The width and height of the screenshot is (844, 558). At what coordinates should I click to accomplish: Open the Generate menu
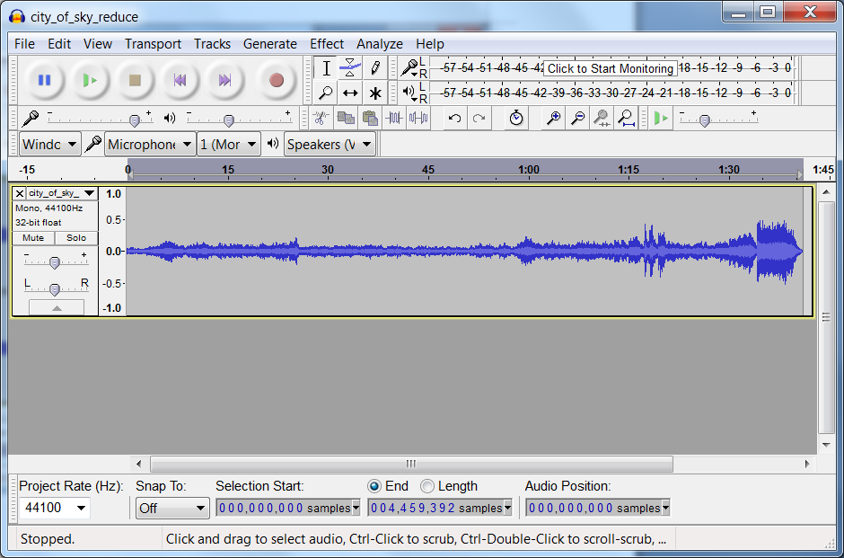click(x=269, y=44)
